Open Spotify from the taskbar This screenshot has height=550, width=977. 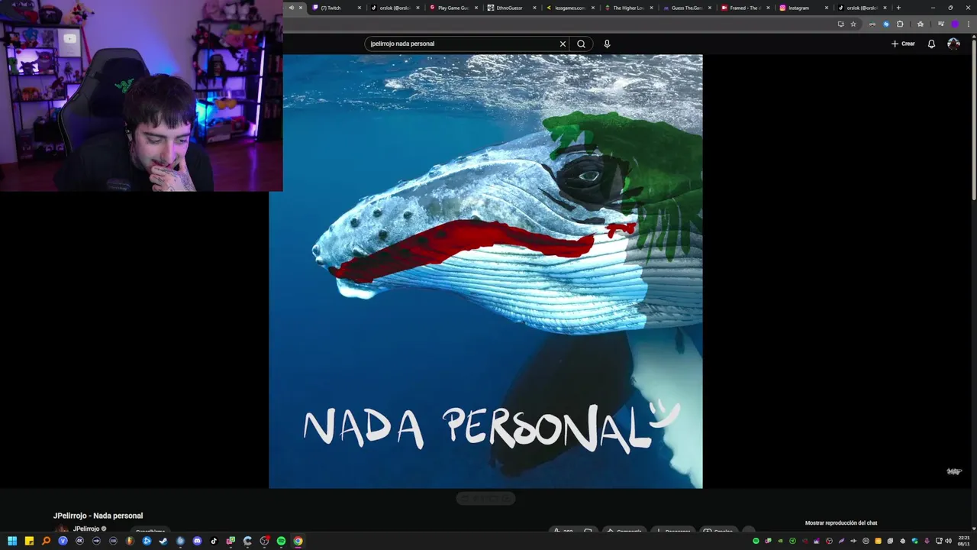(x=281, y=541)
